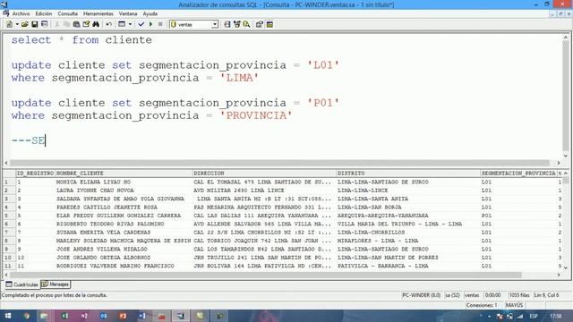The image size is (573, 322).
Task: Click the Open File folder icon
Action: pyautogui.click(x=24, y=24)
